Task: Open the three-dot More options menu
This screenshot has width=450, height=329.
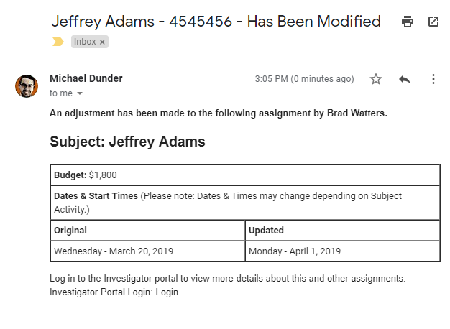Action: pyautogui.click(x=433, y=79)
